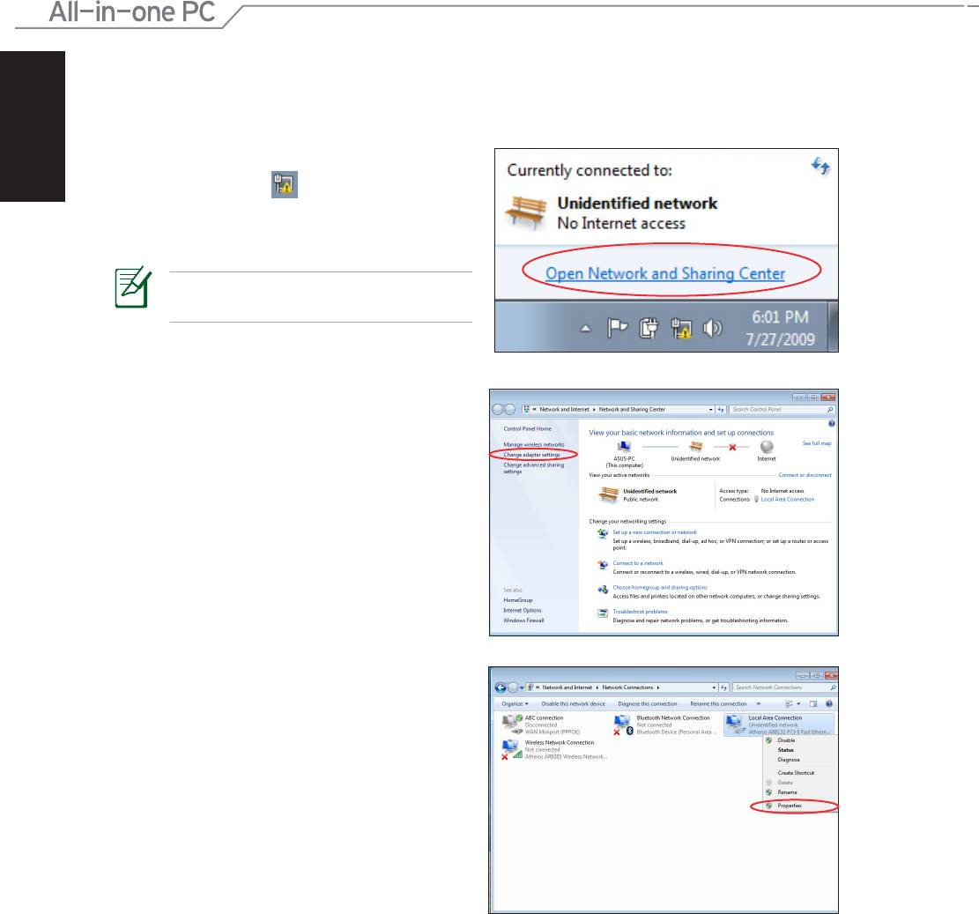
Task: Open the Action Center flag icon
Action: pos(617,328)
